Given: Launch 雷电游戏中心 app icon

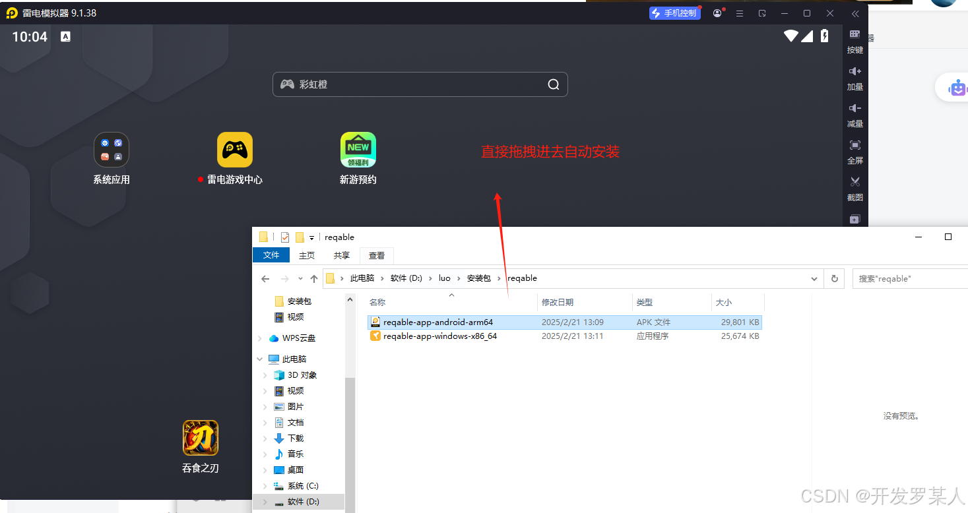Looking at the screenshot, I should pyautogui.click(x=235, y=150).
